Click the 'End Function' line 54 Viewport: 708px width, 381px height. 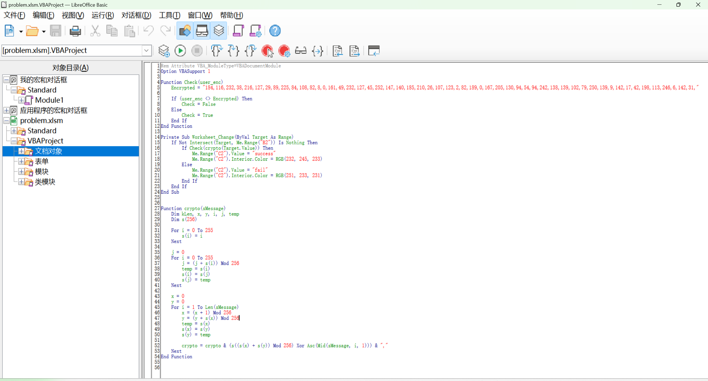(x=177, y=357)
